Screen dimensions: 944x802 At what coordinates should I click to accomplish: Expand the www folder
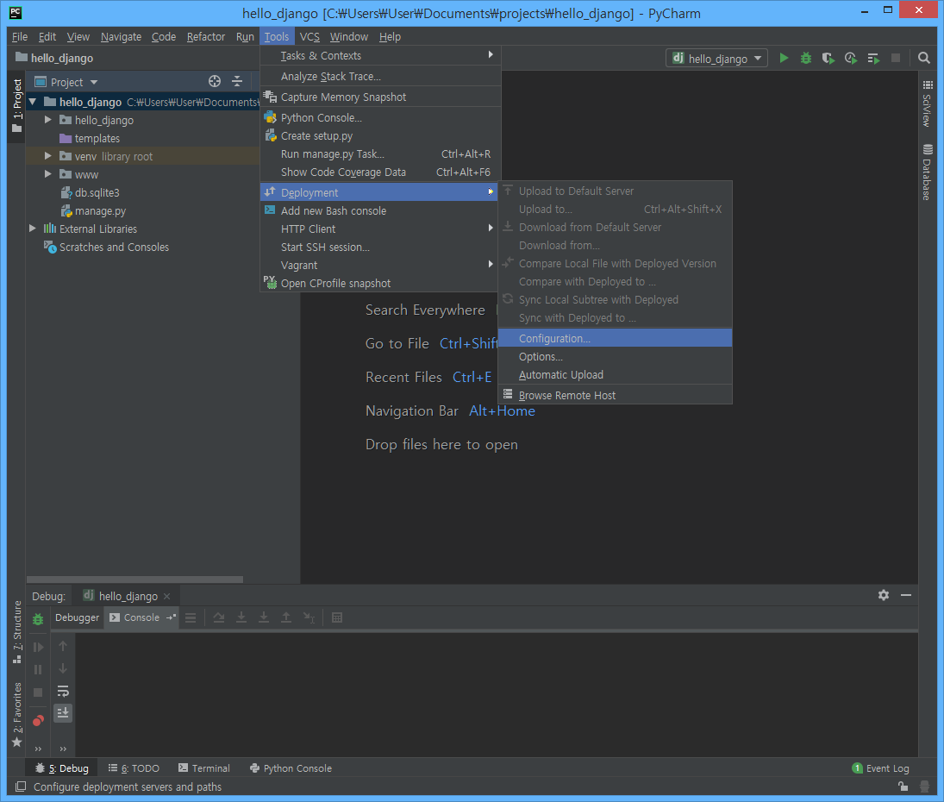click(x=48, y=174)
